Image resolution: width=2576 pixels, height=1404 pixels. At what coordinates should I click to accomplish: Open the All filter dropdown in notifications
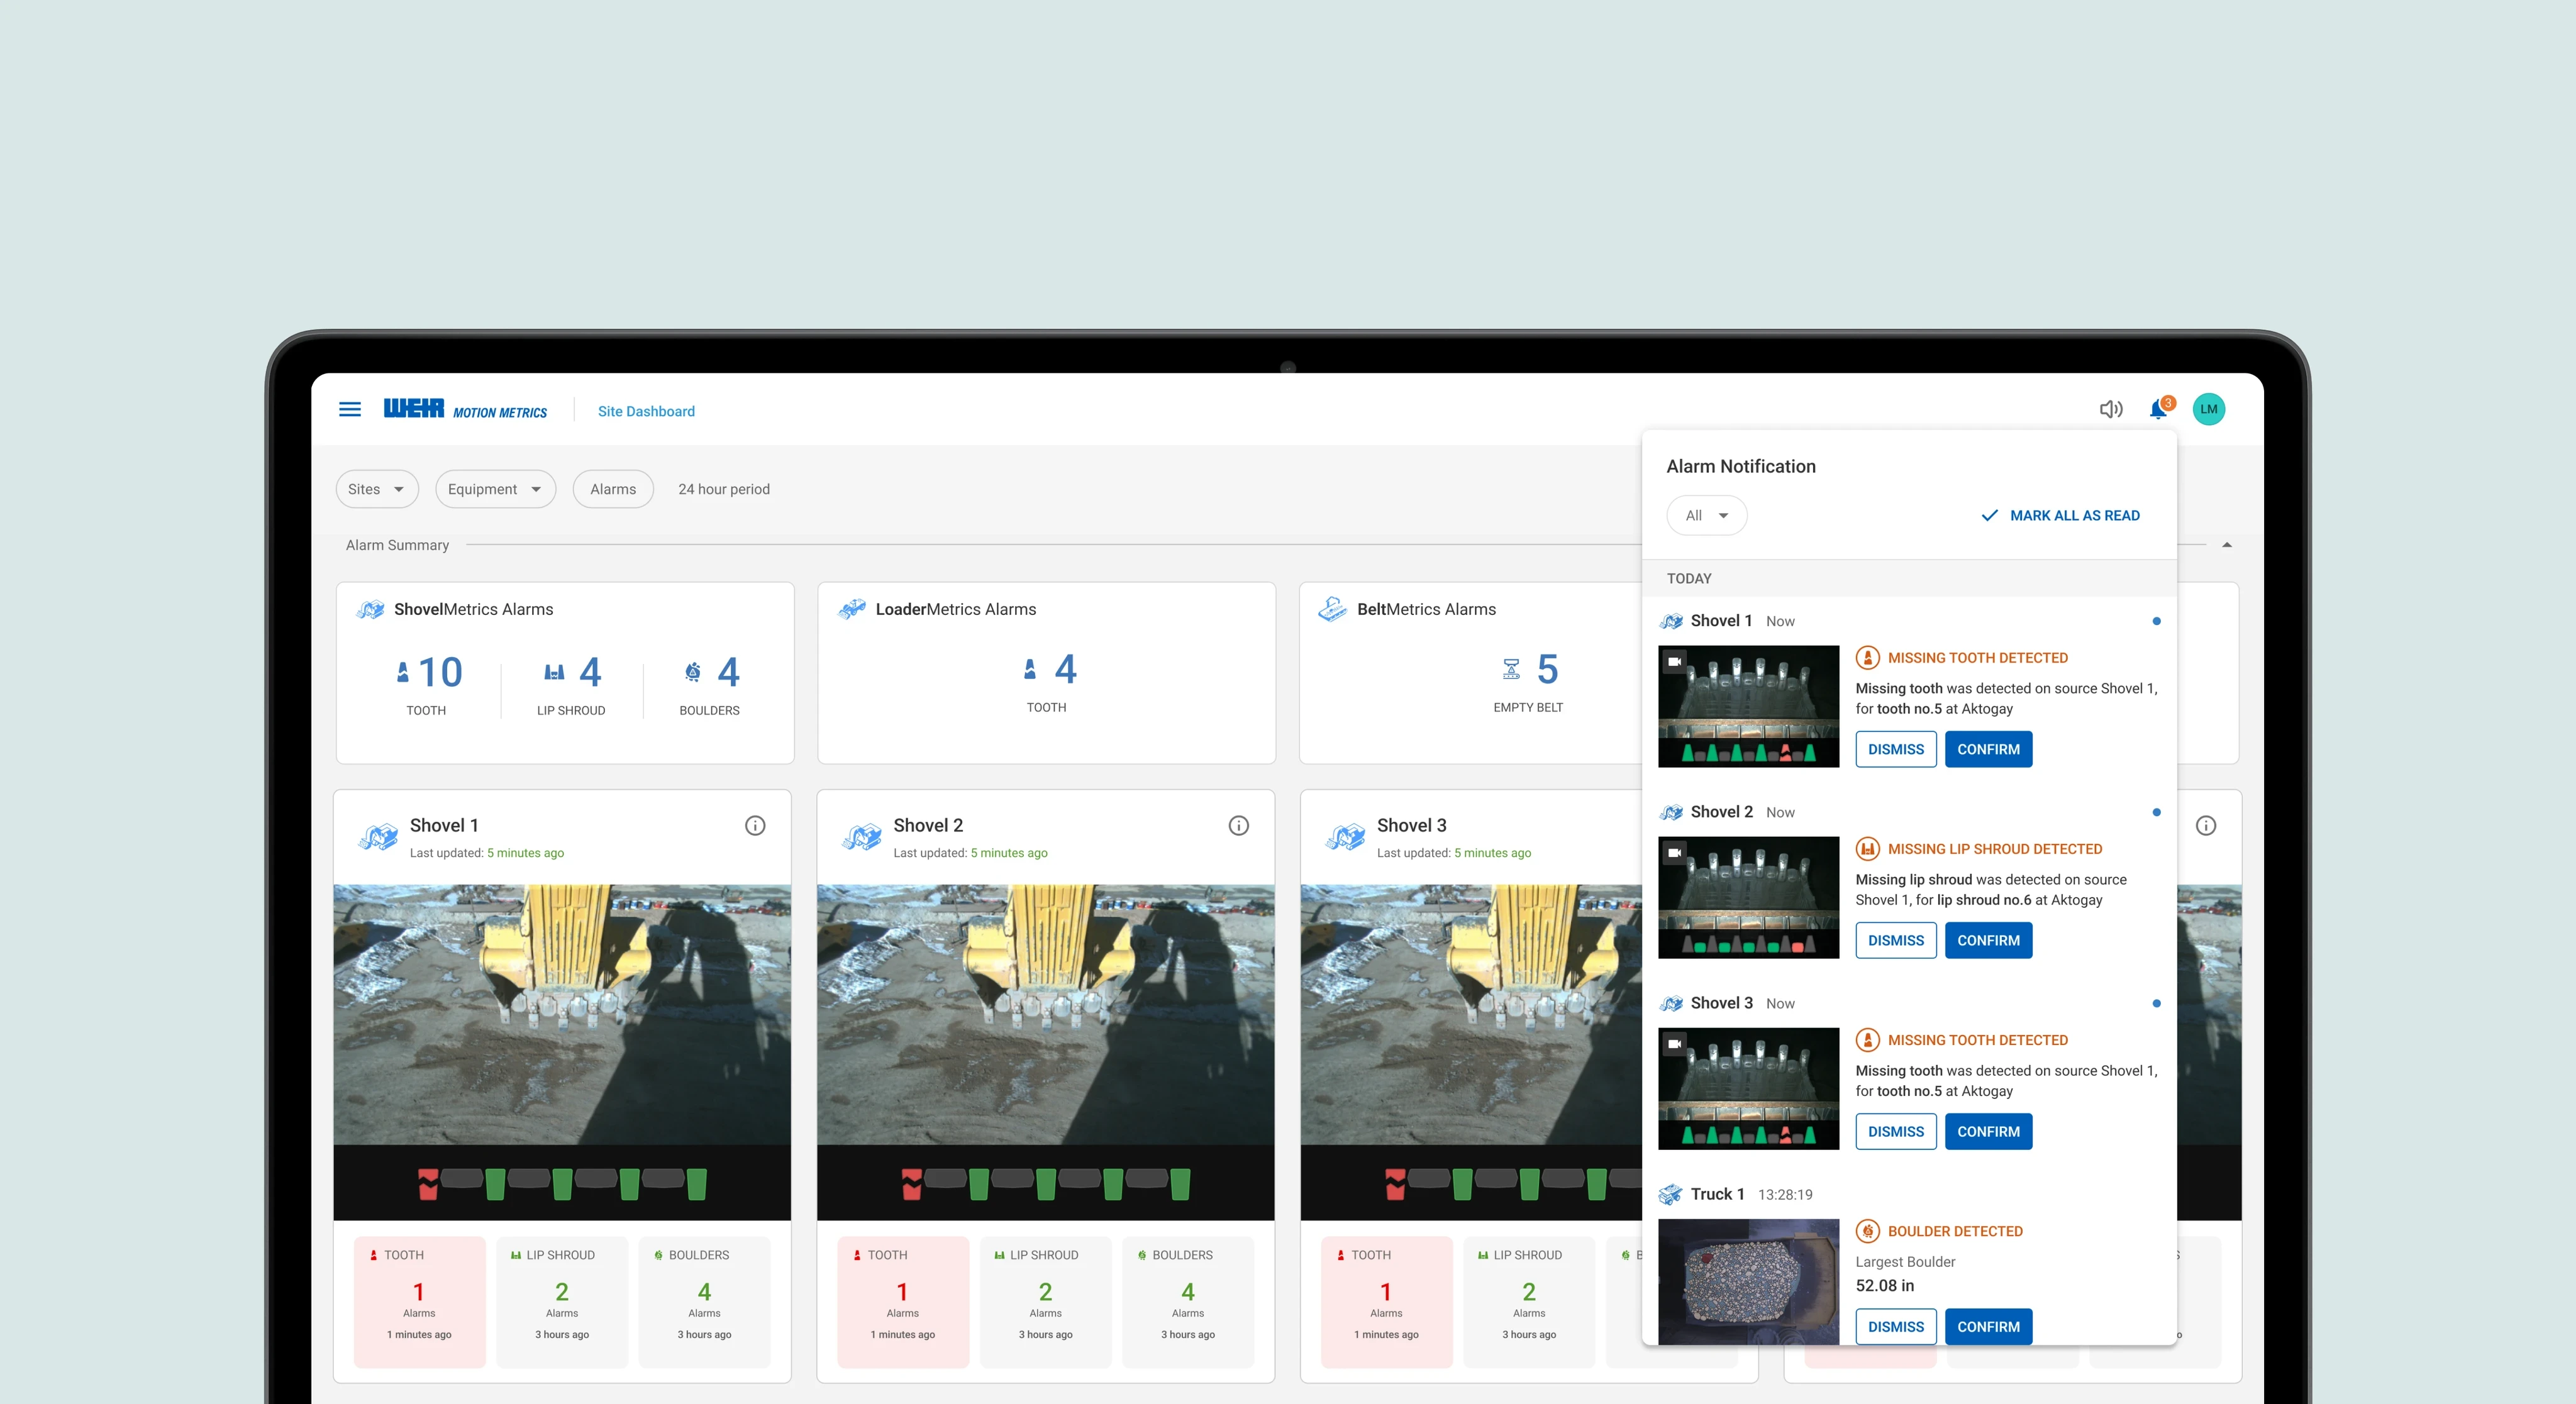[x=1706, y=516]
